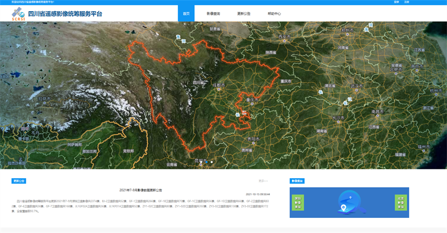The image size is (447, 233).
Task: Click the SCRSI satellite logo
Action: pos(19,13)
